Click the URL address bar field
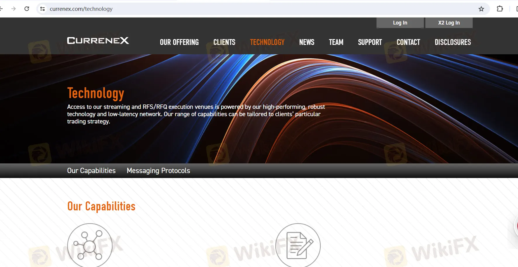 (x=234, y=9)
